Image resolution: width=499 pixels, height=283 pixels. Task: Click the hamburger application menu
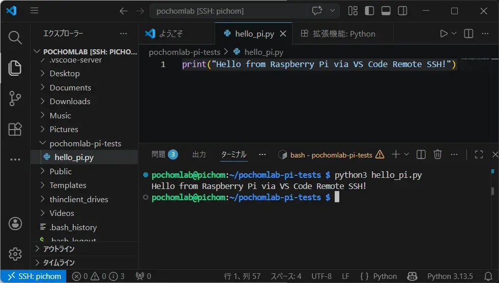pos(35,11)
